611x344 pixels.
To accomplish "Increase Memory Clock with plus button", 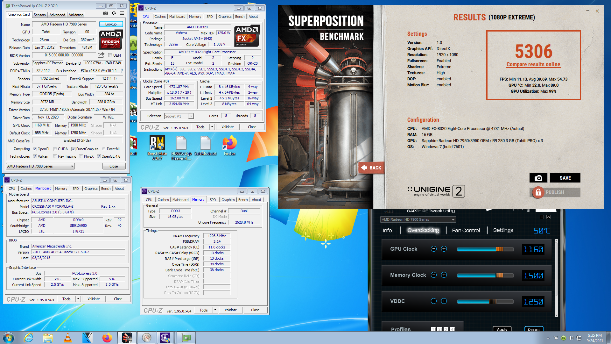I will tap(444, 275).
